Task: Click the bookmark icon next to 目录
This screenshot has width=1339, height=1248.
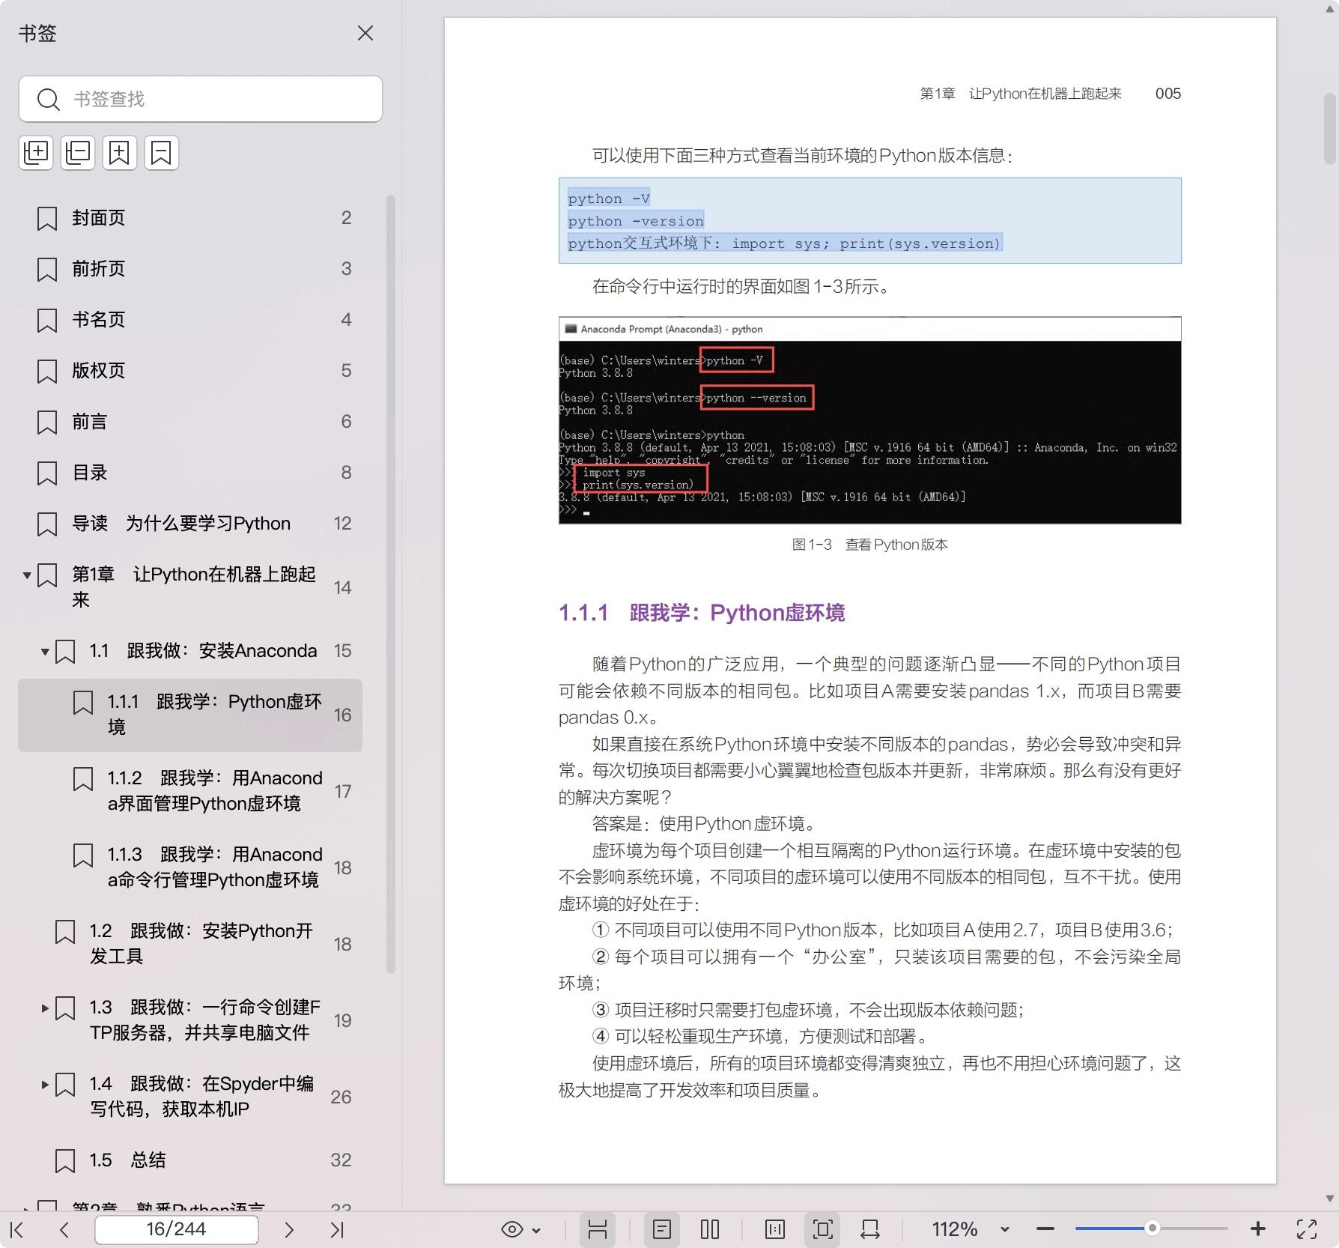Action: point(47,473)
